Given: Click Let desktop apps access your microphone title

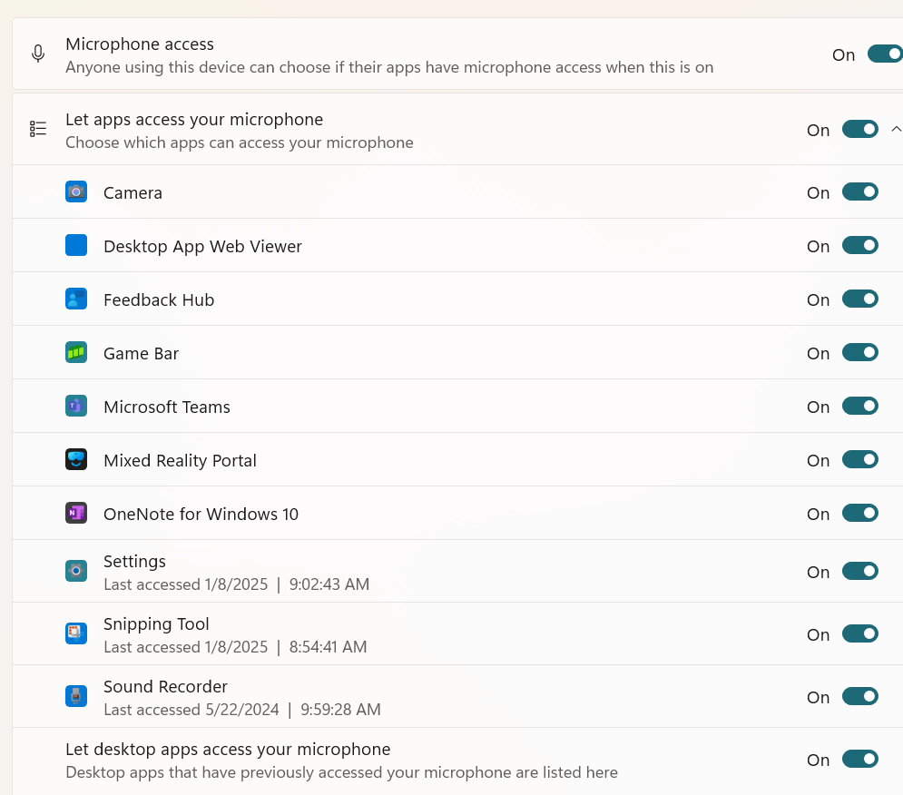Looking at the screenshot, I should click(228, 749).
